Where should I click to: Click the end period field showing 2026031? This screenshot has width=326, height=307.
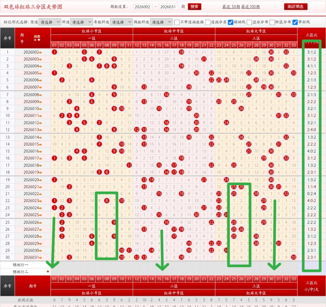[168, 7]
